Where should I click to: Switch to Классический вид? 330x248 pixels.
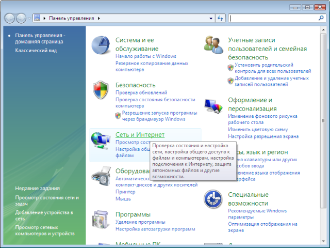point(36,51)
